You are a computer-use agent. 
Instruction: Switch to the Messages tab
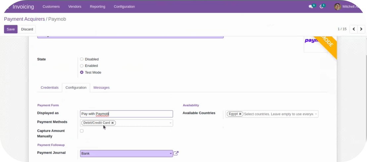pos(101,88)
